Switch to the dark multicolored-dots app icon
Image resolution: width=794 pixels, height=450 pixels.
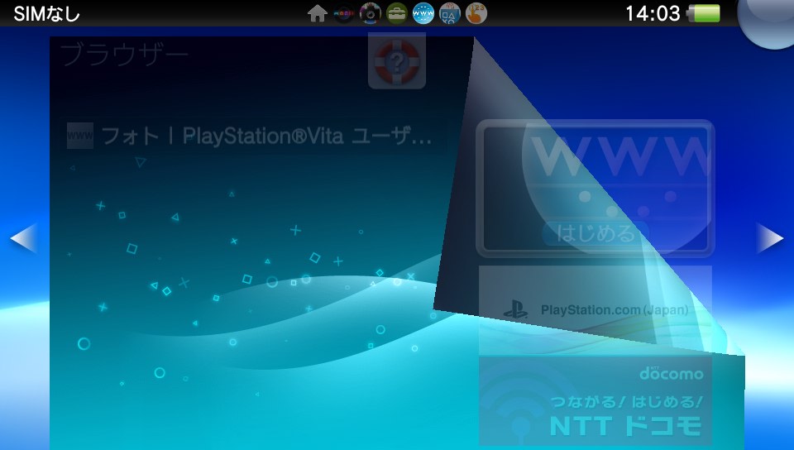(344, 14)
